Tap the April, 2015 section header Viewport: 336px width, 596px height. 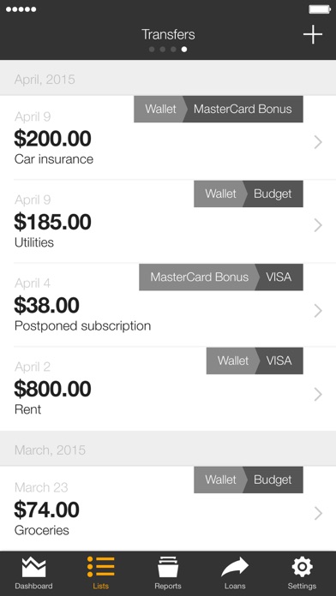(168, 78)
